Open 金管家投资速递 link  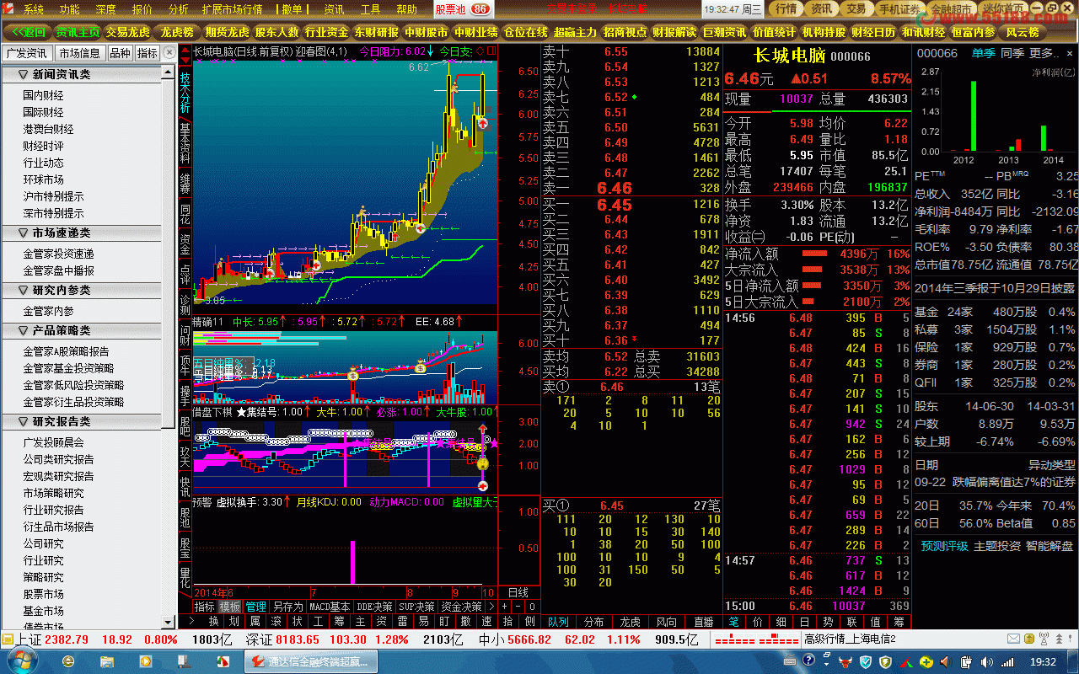coord(58,254)
